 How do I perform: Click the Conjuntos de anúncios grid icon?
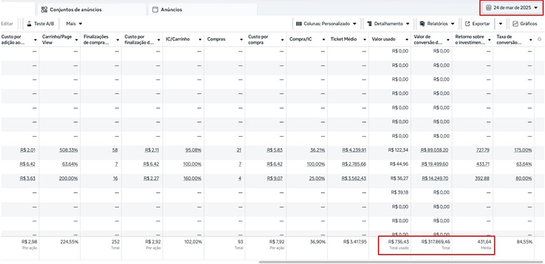(x=44, y=10)
